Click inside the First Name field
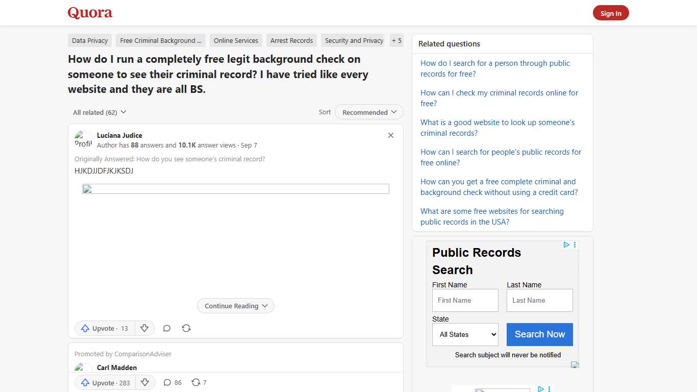Screen dimensions: 697x392 pos(465,300)
